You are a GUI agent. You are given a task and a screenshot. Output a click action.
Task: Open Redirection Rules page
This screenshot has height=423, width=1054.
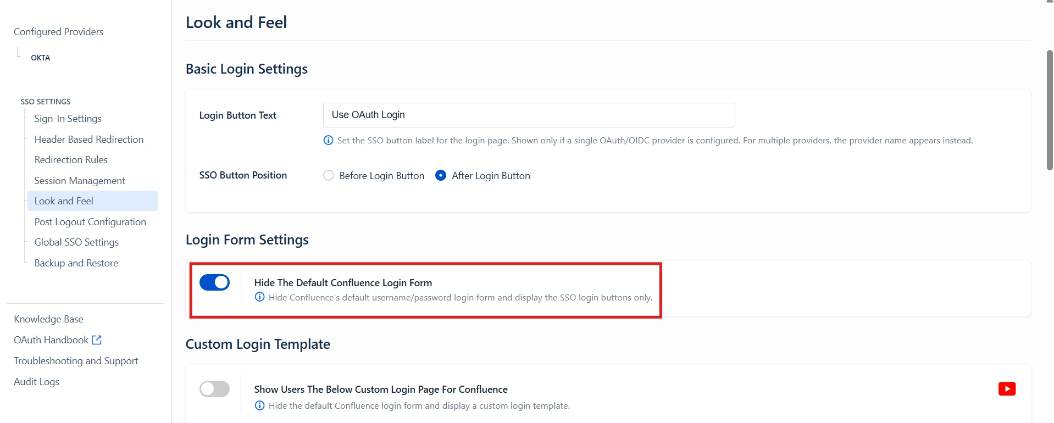(71, 160)
